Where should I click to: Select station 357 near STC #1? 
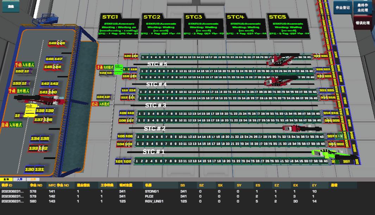click(x=346, y=162)
